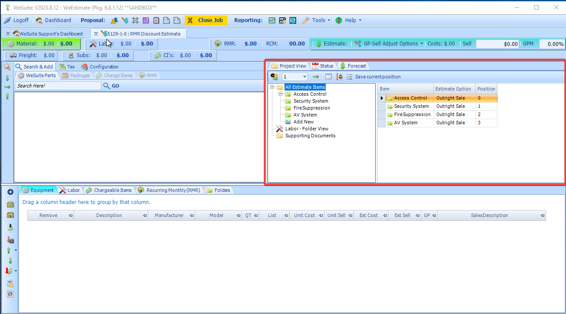This screenshot has height=314, width=566.
Task: Select Security System in the tree
Action: pyautogui.click(x=311, y=101)
